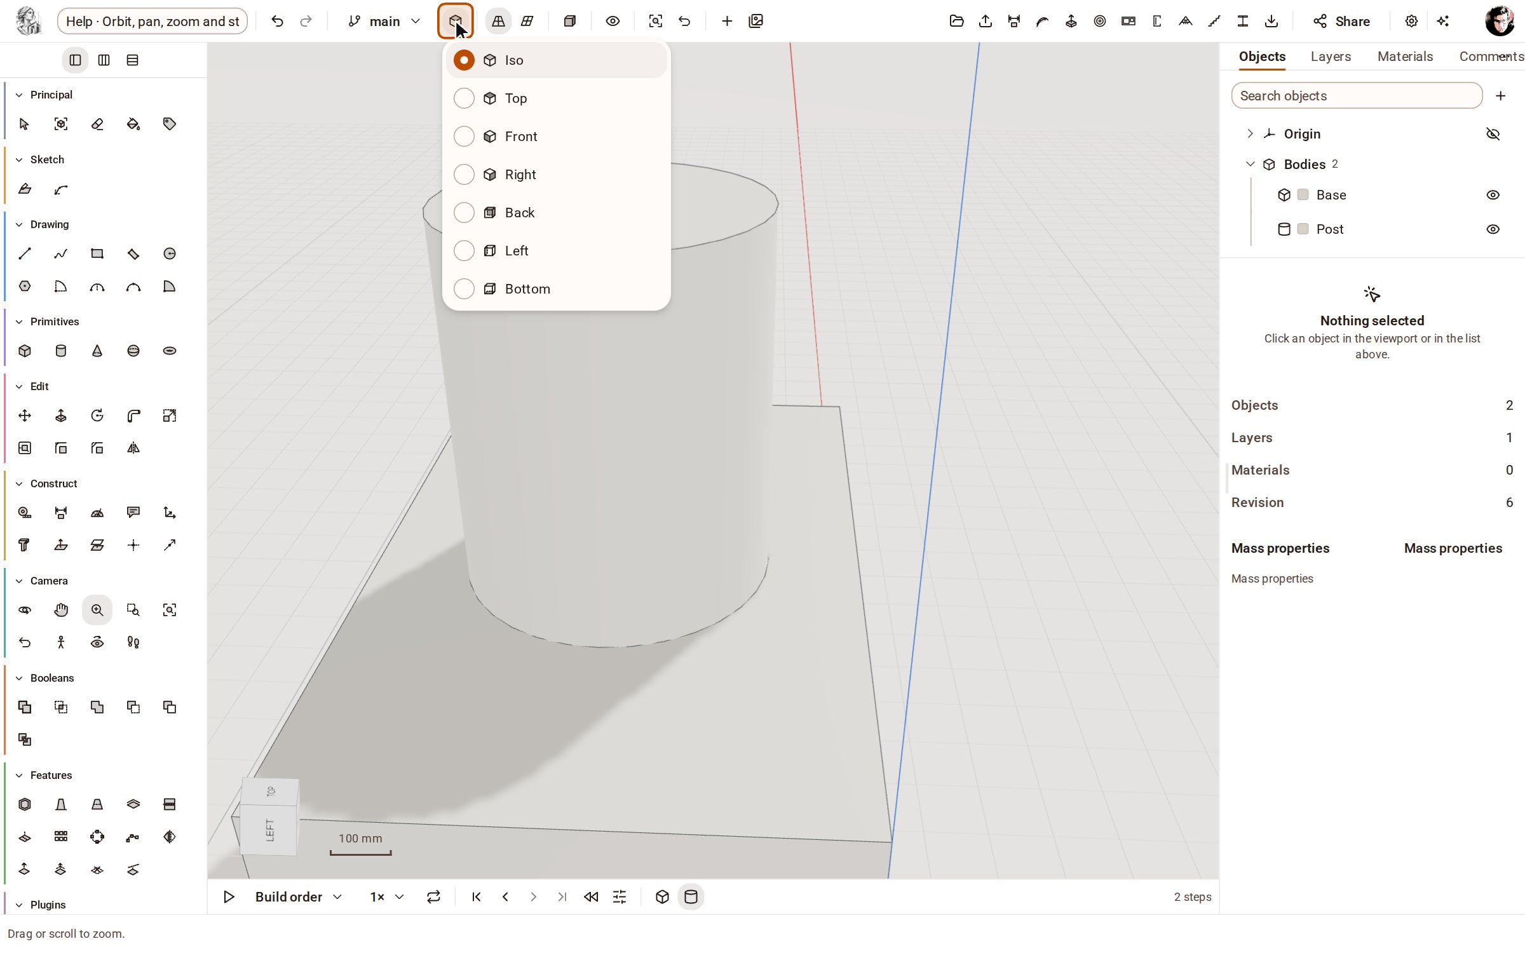Select the Box primitive tool

[25, 351]
